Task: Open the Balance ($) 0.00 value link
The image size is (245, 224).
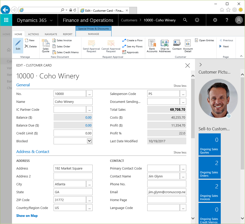Action: click(88, 117)
